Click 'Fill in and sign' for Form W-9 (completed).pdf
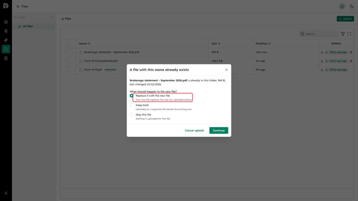This screenshot has width=358, height=201. [336, 61]
